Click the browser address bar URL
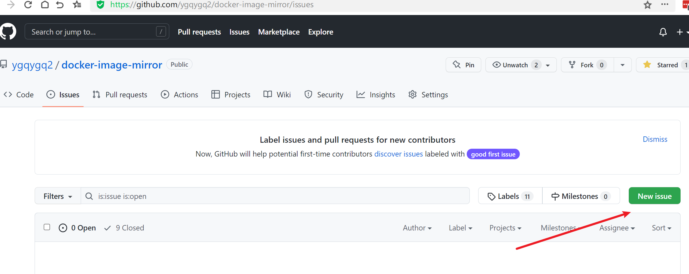Screen dimensions: 689x274 point(212,5)
